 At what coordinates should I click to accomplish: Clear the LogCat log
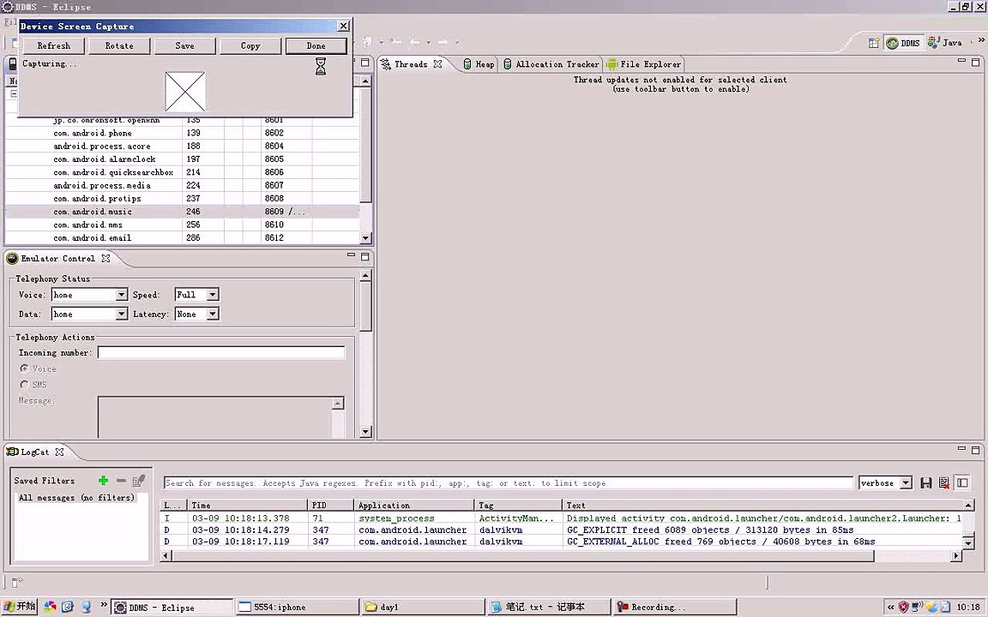[944, 483]
